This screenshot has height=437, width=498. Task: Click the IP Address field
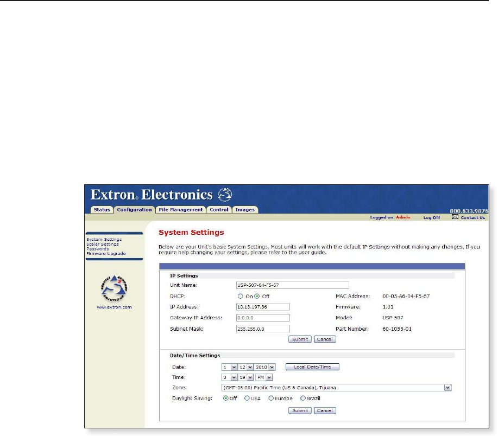pyautogui.click(x=263, y=307)
